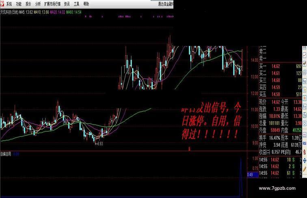Click the 买一 bid price 14.62
The image size is (307, 198).
(276, 66)
